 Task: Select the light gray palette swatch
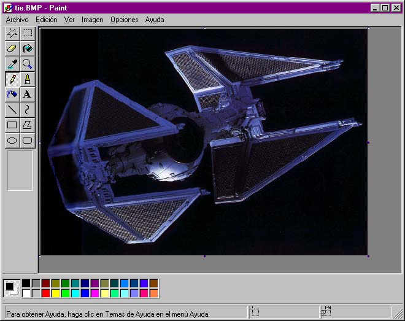36,293
